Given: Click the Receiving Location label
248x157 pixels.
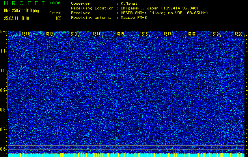Looking at the screenshot, I should (92, 8).
